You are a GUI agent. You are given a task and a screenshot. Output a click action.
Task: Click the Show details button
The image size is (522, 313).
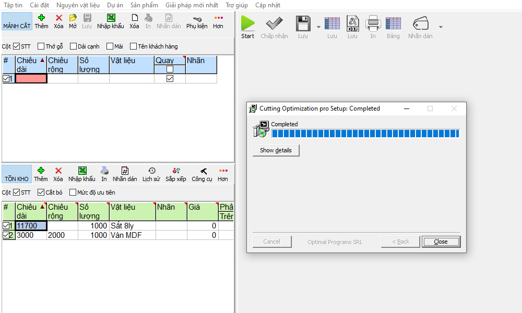point(276,150)
